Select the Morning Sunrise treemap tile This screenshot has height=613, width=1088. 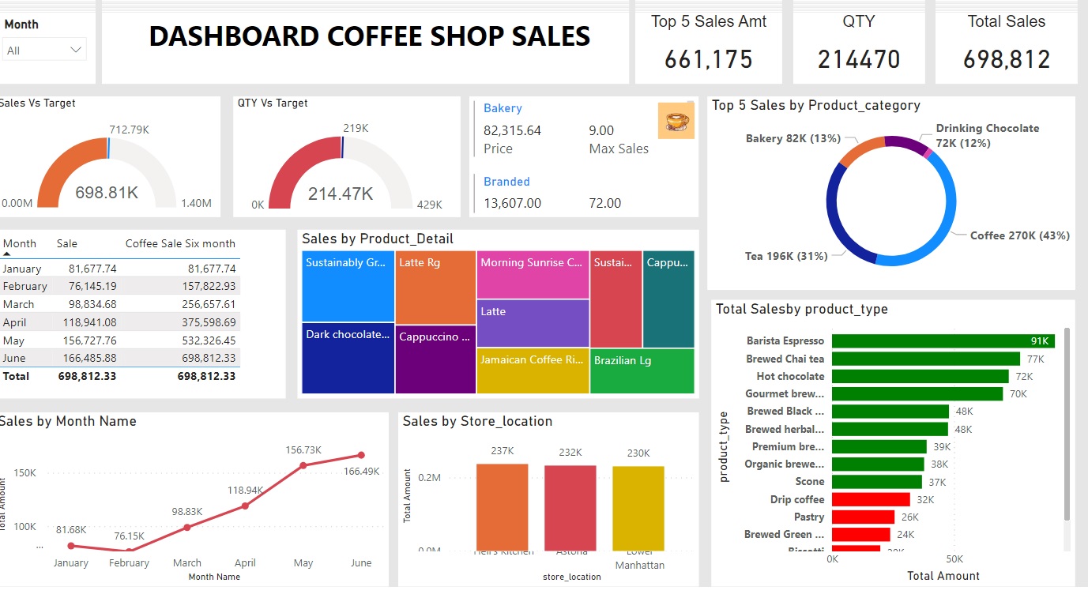point(533,274)
